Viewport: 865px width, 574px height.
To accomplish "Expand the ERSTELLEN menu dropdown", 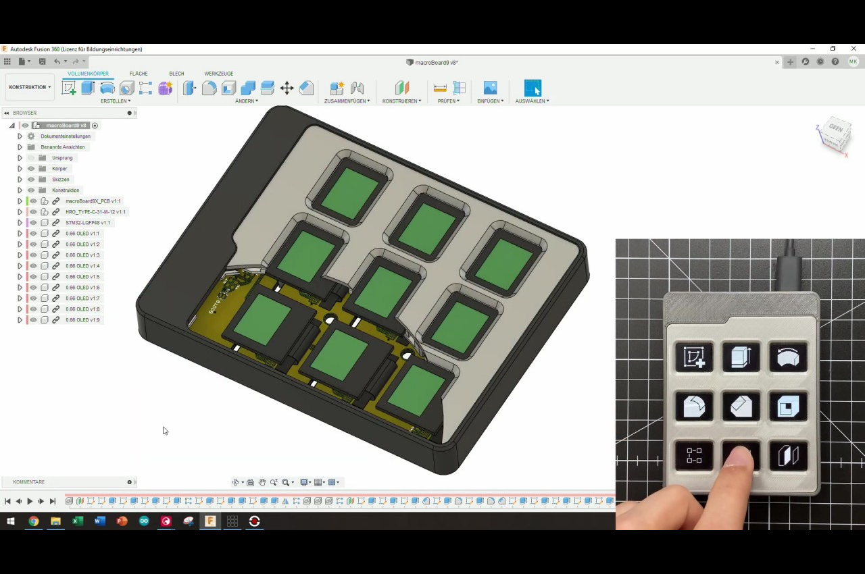I will point(116,101).
